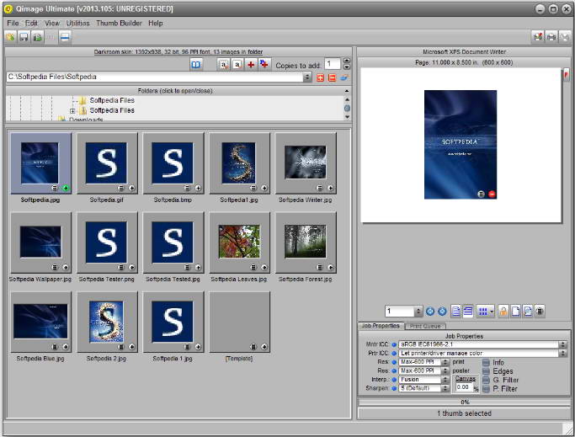575x437 pixels.
Task: Toggle the blue dot beside print Res
Action: click(394, 362)
